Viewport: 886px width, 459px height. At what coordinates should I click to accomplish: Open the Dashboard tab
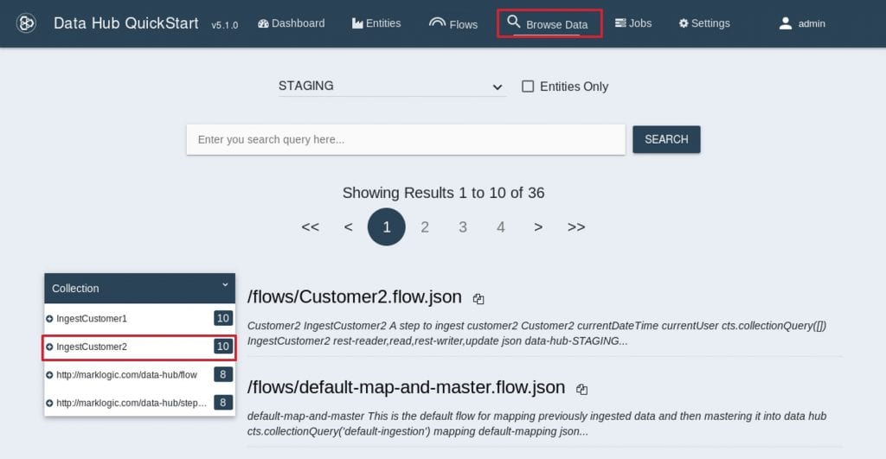pos(292,23)
